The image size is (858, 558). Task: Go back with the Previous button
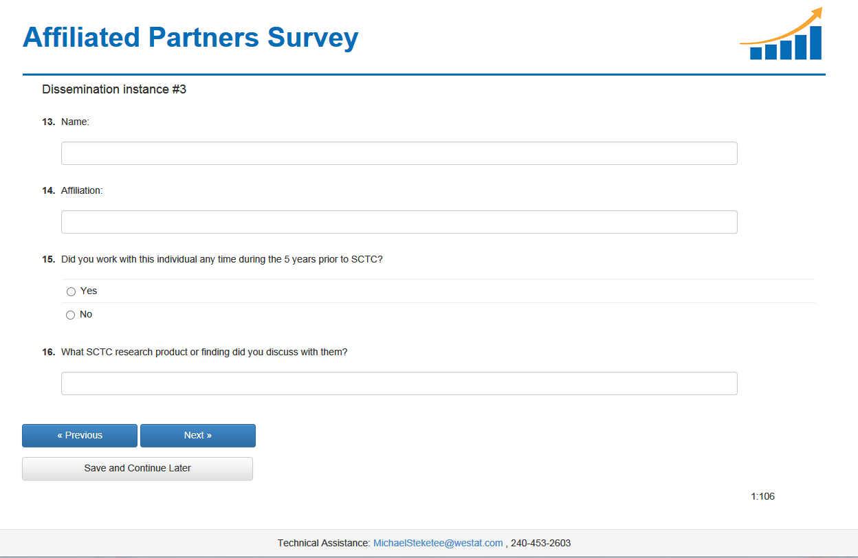pos(80,436)
